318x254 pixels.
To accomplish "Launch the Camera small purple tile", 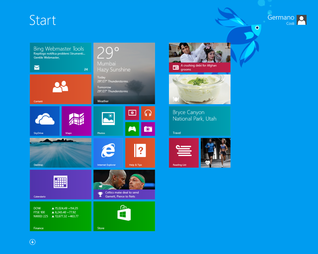I will (x=148, y=129).
